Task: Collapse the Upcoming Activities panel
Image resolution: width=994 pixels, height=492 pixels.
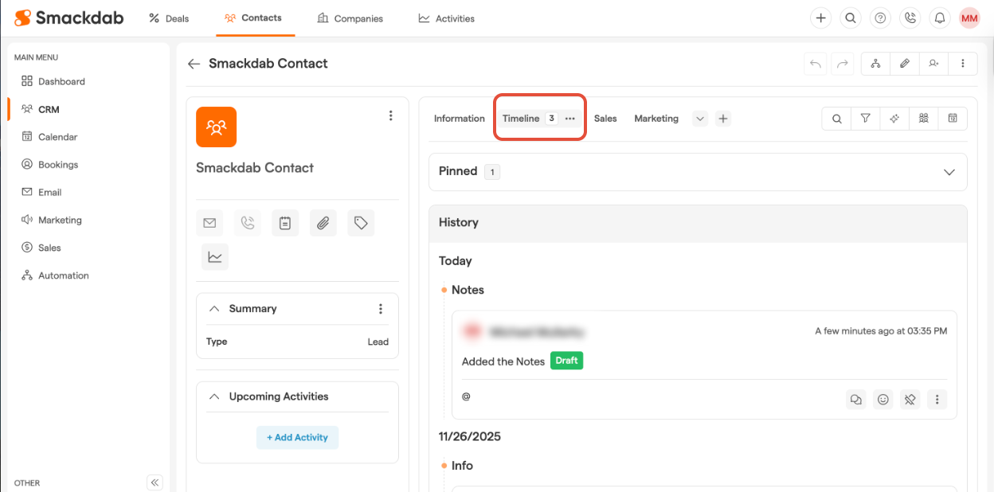Action: pos(214,396)
